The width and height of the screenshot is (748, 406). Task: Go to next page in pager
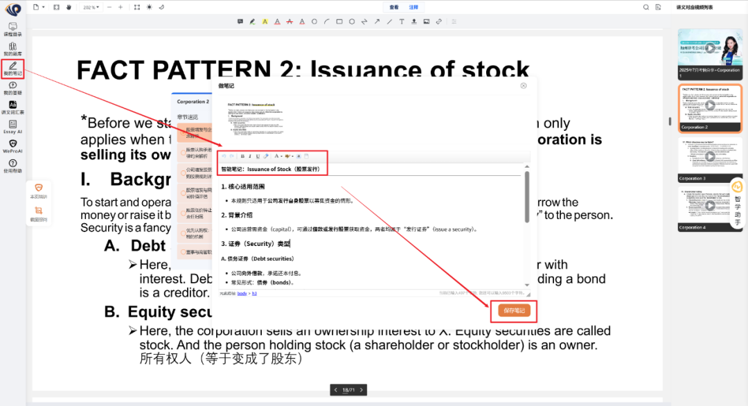[362, 390]
